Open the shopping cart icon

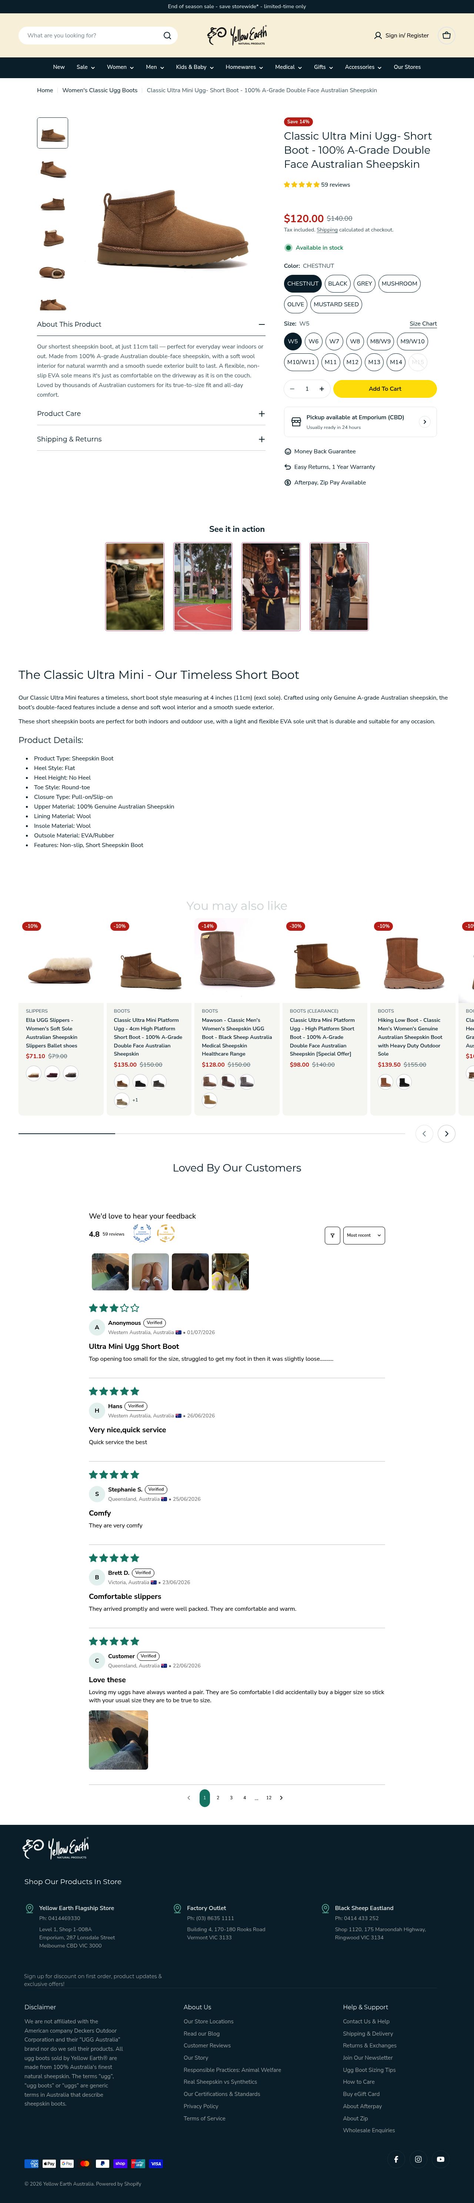[x=446, y=36]
